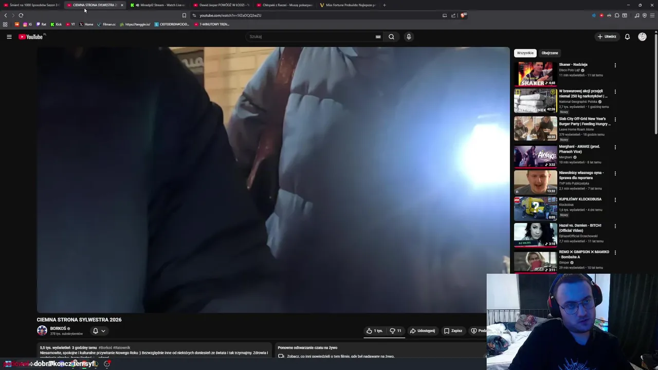Open the on-screen keyboard icon in search
658x370 pixels.
click(x=378, y=36)
